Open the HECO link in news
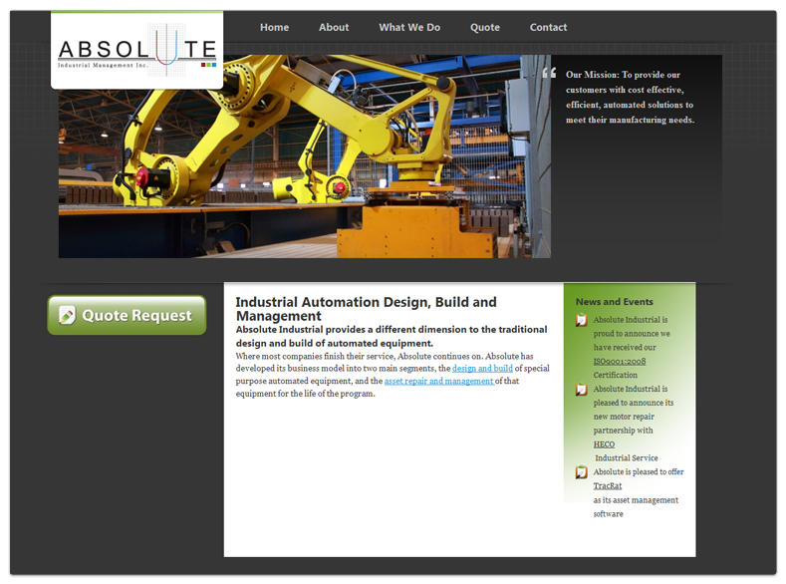The width and height of the screenshot is (786, 584). (x=604, y=444)
